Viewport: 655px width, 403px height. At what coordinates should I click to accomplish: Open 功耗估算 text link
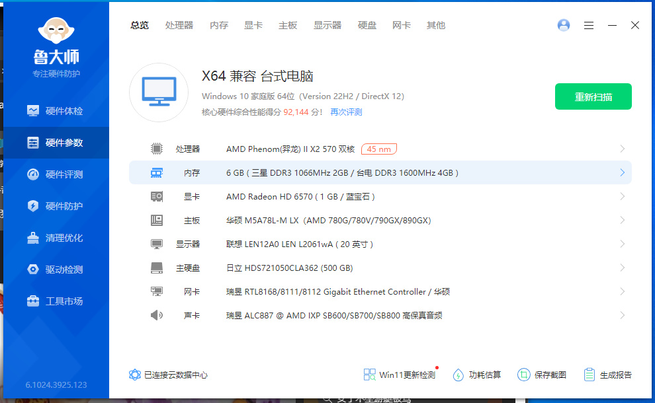[484, 375]
